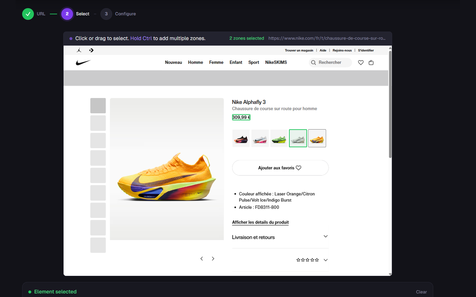Open favorites heart icon in header
Image resolution: width=476 pixels, height=297 pixels.
tap(361, 62)
